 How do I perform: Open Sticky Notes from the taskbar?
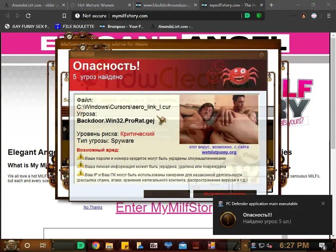tap(125, 245)
